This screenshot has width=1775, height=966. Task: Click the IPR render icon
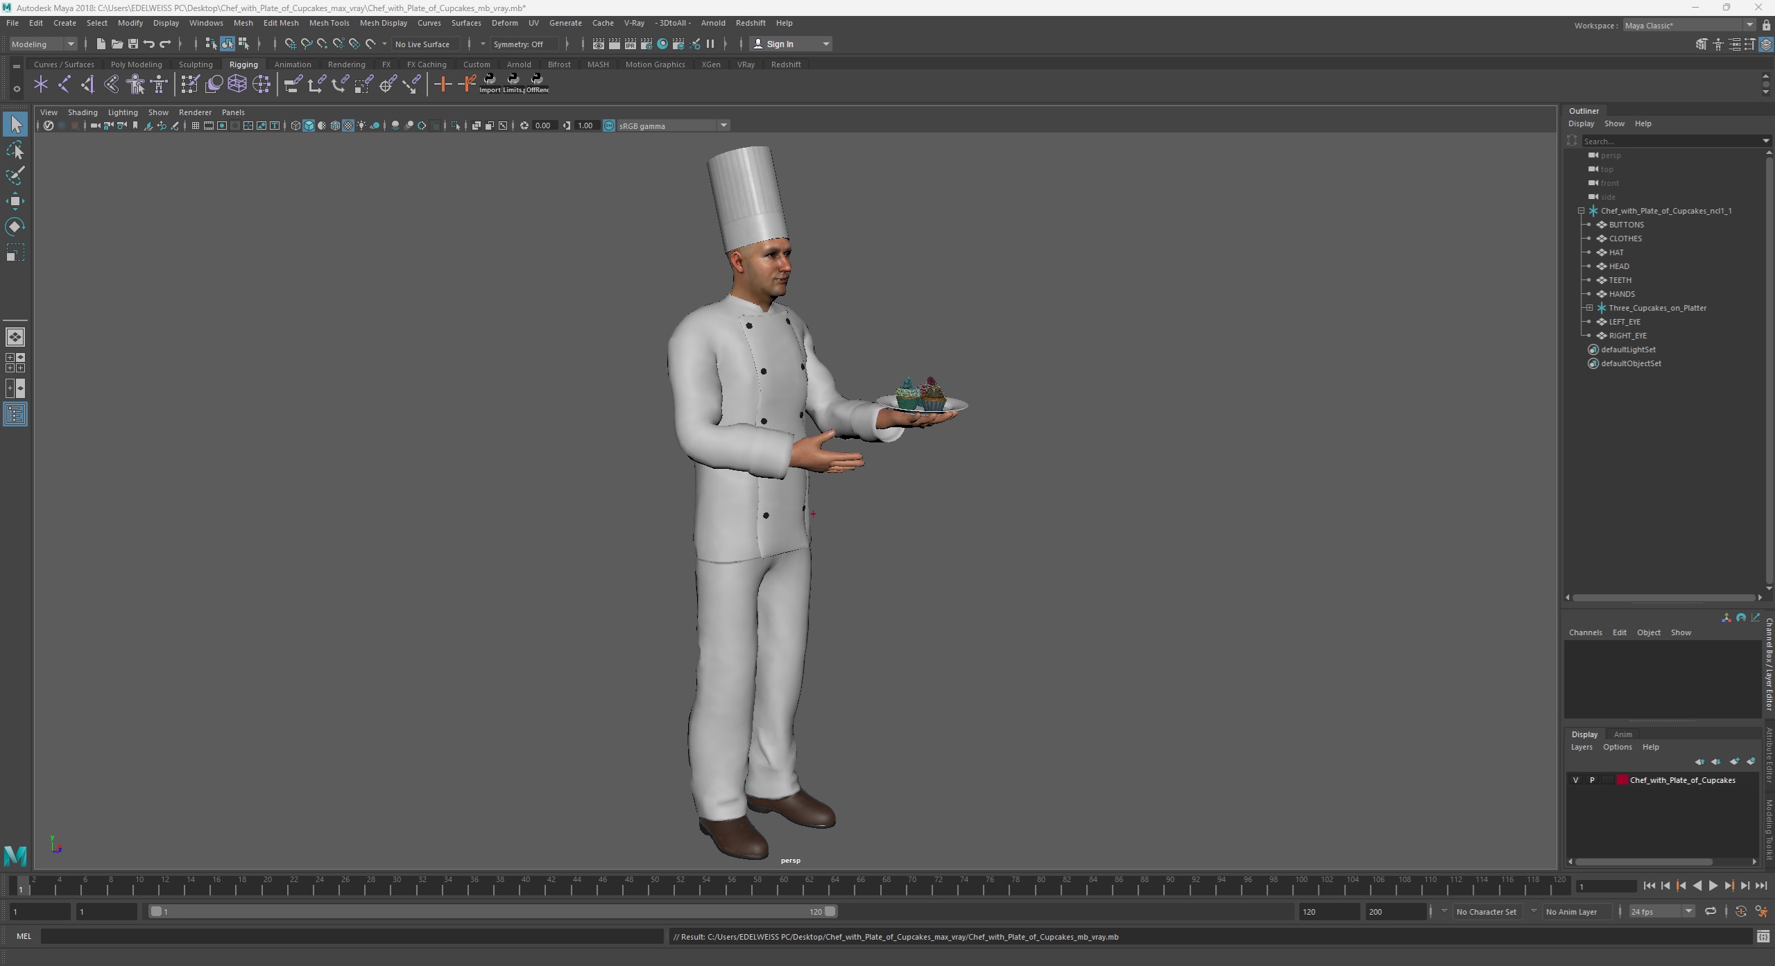630,44
